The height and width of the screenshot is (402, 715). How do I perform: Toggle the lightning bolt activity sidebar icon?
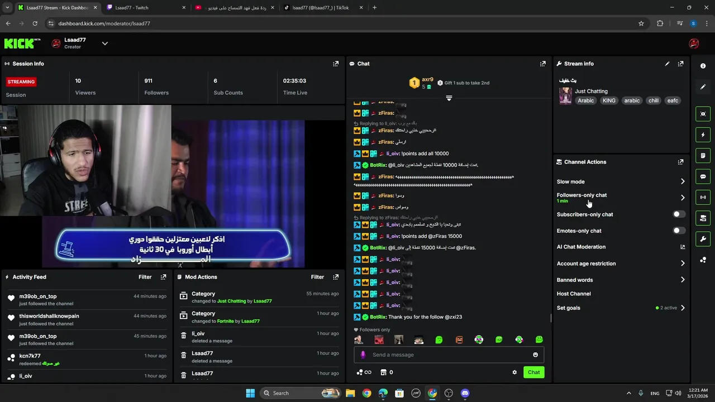coord(703,135)
